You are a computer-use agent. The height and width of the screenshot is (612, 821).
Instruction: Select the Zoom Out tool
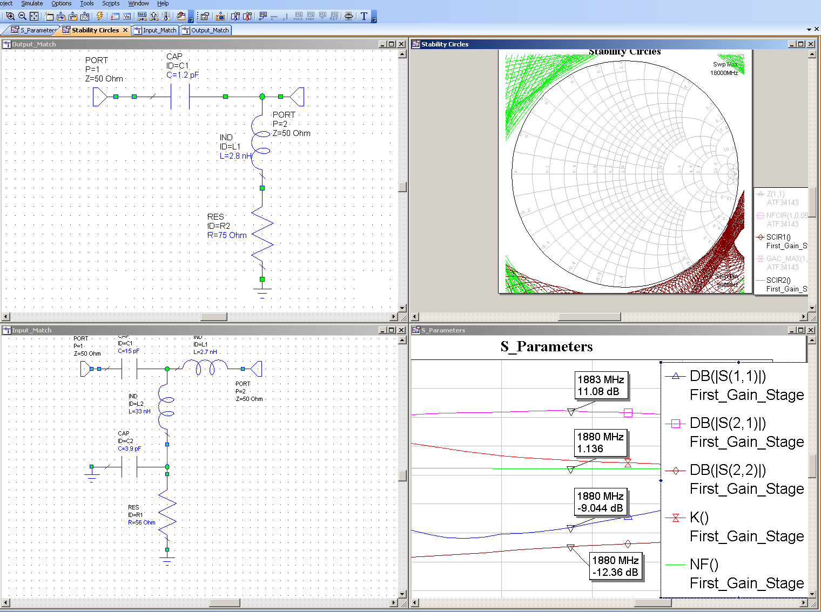[x=22, y=16]
